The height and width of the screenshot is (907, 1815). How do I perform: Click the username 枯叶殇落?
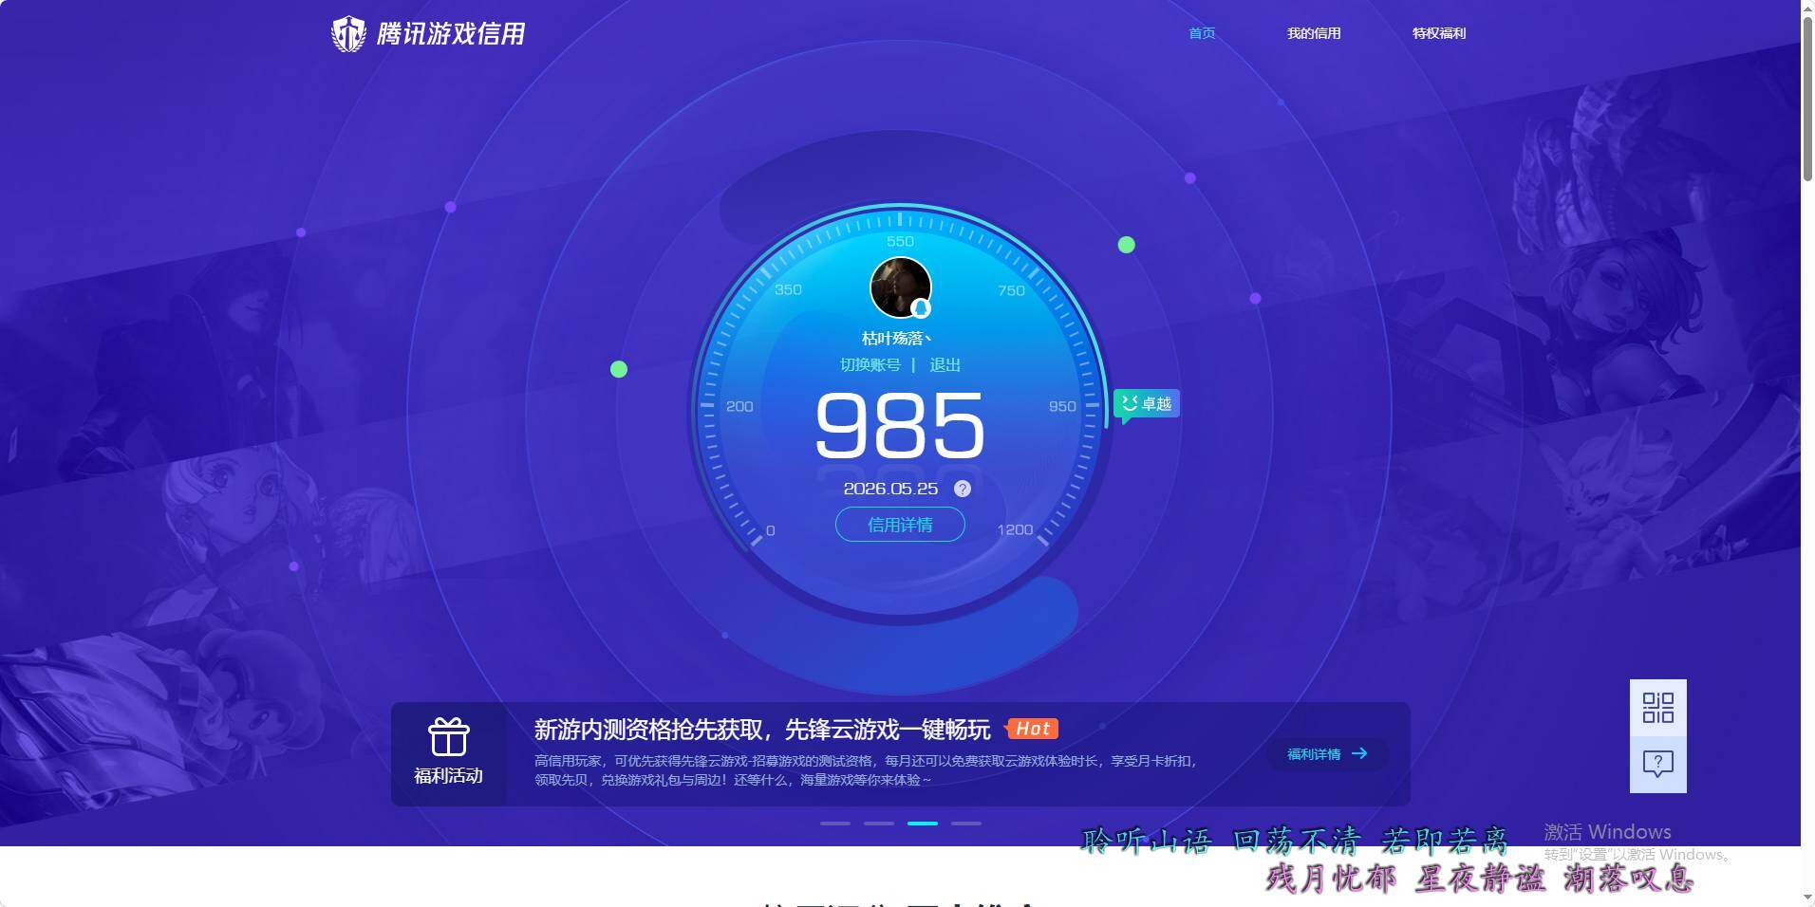tap(896, 339)
